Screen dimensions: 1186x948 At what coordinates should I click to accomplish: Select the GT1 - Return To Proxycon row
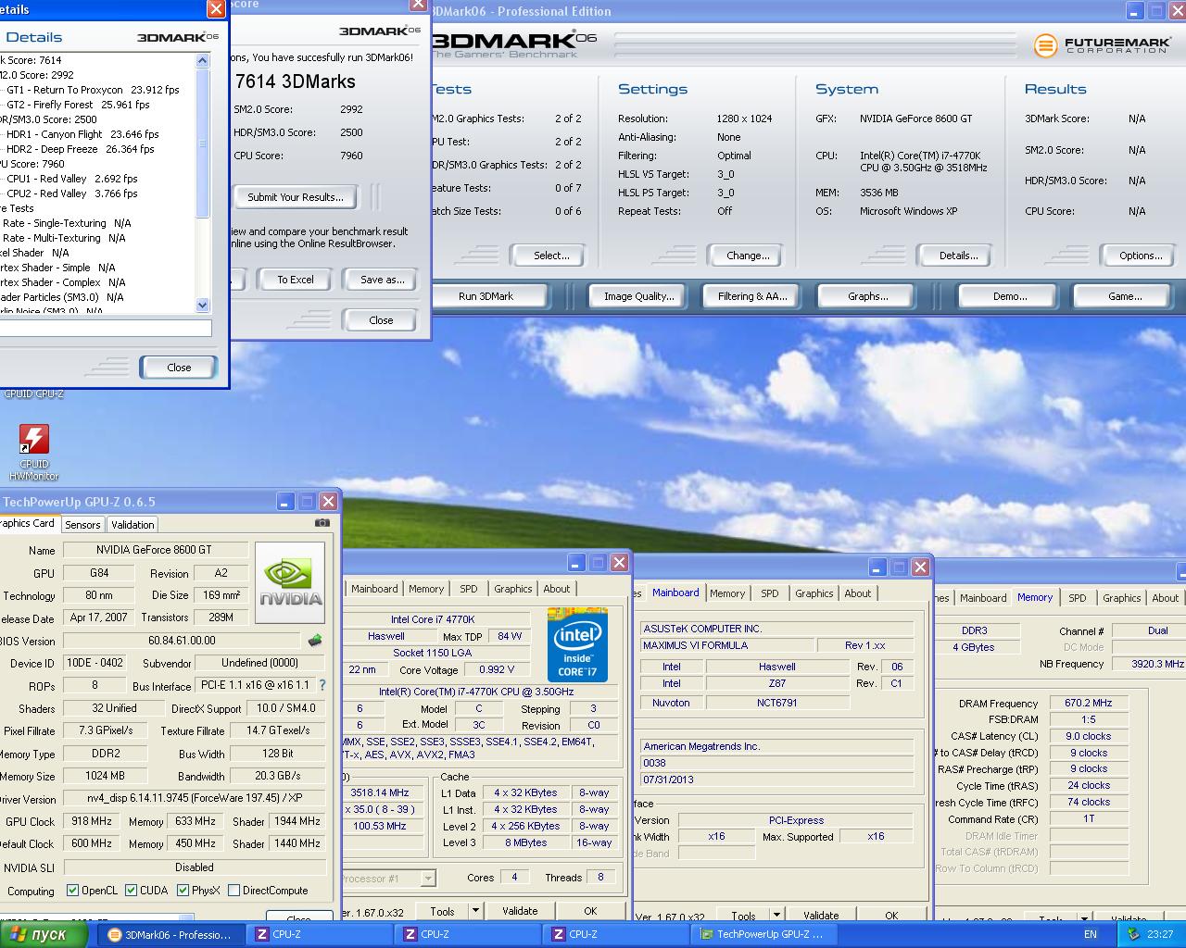click(x=93, y=90)
